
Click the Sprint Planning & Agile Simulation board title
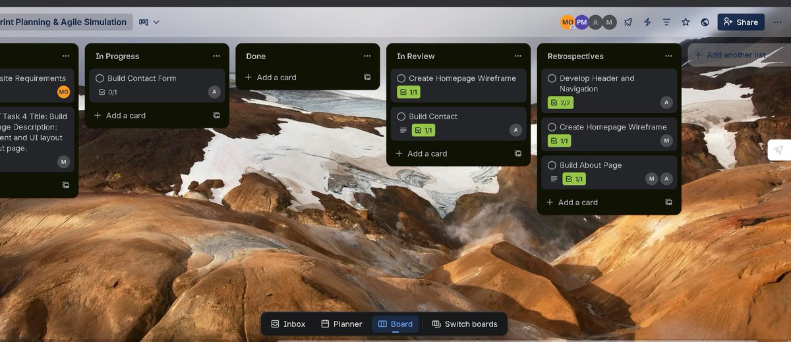65,22
